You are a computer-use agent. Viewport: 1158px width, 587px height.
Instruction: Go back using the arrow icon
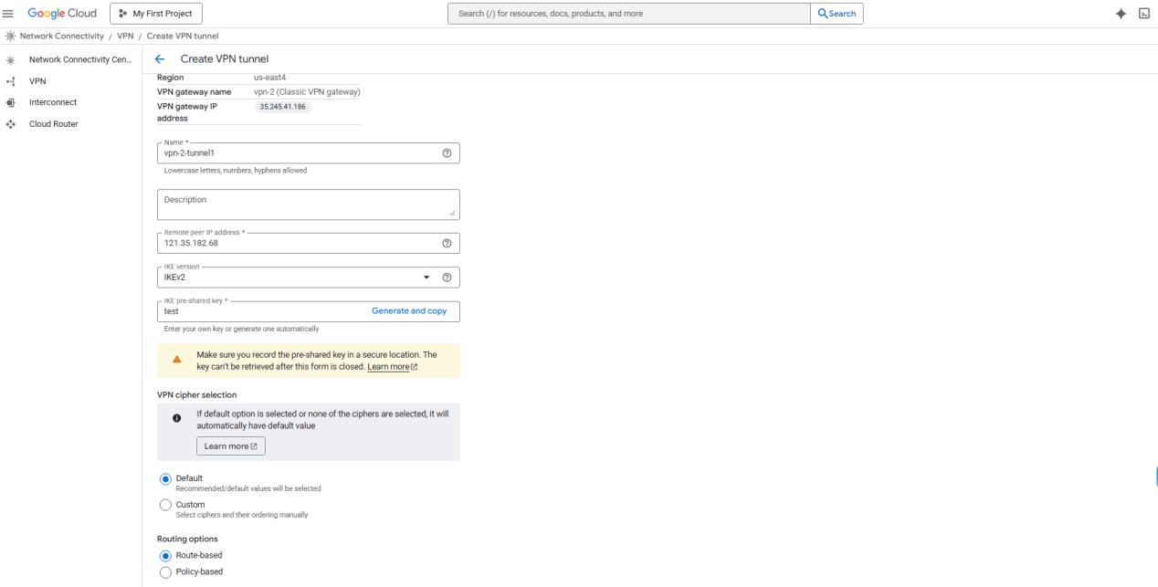(160, 58)
